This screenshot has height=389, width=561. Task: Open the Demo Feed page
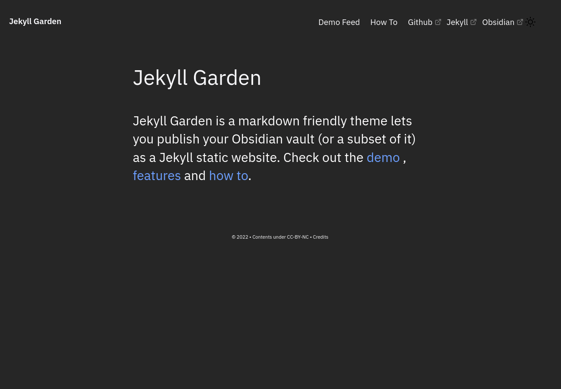(x=339, y=22)
